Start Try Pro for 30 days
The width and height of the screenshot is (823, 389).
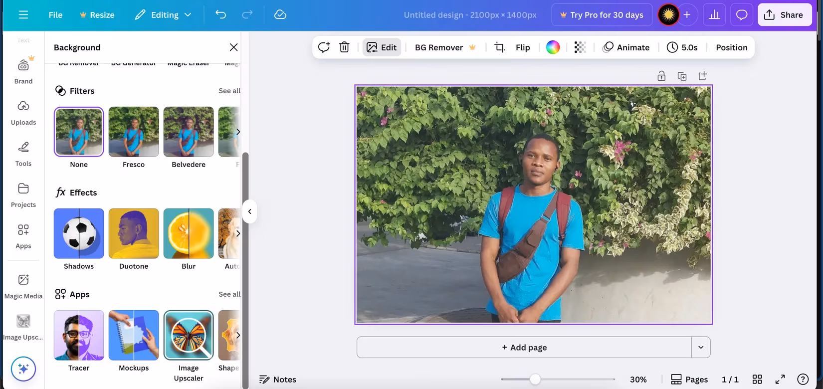pos(602,15)
